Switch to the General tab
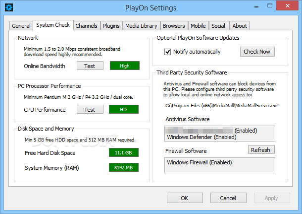 pos(21,26)
